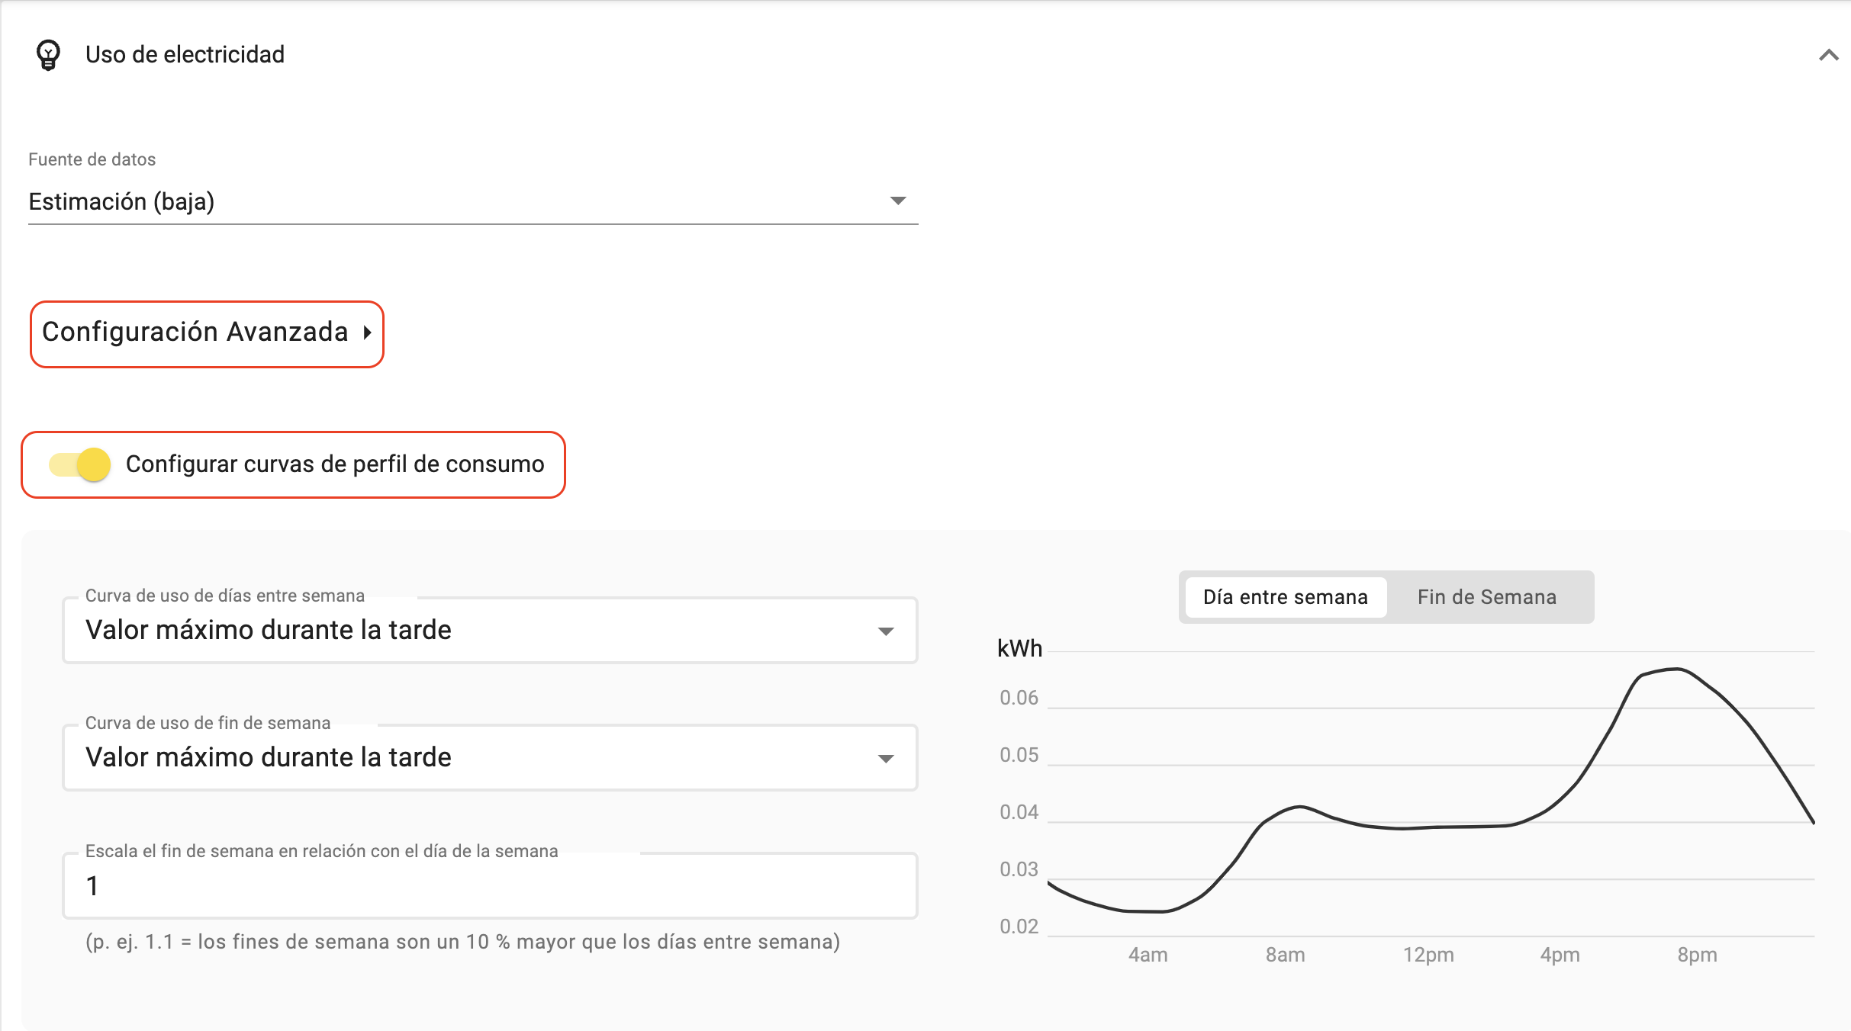Switch to Fin de Semana tab
The width and height of the screenshot is (1851, 1031).
[x=1487, y=597]
